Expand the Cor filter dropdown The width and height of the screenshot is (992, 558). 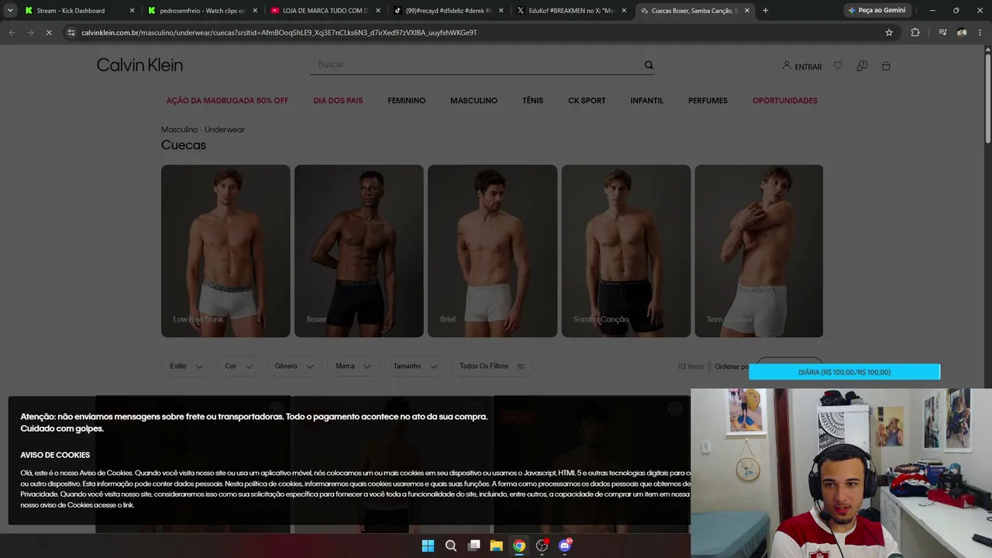coord(239,367)
